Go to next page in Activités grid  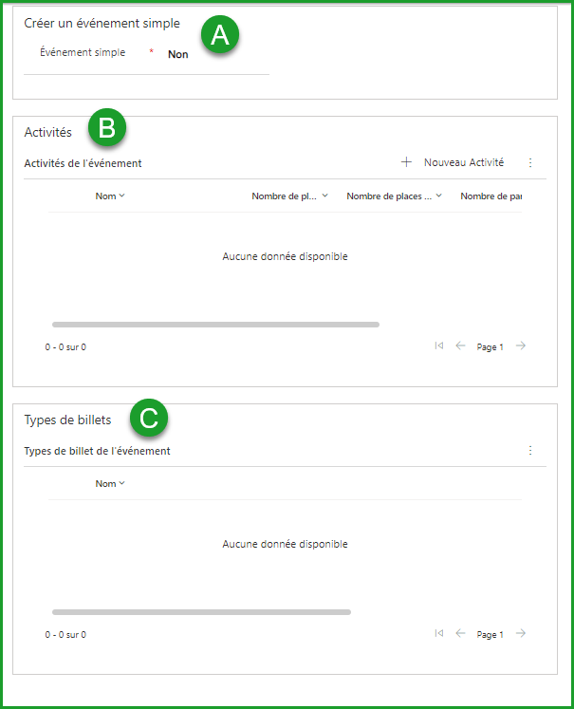click(x=520, y=346)
